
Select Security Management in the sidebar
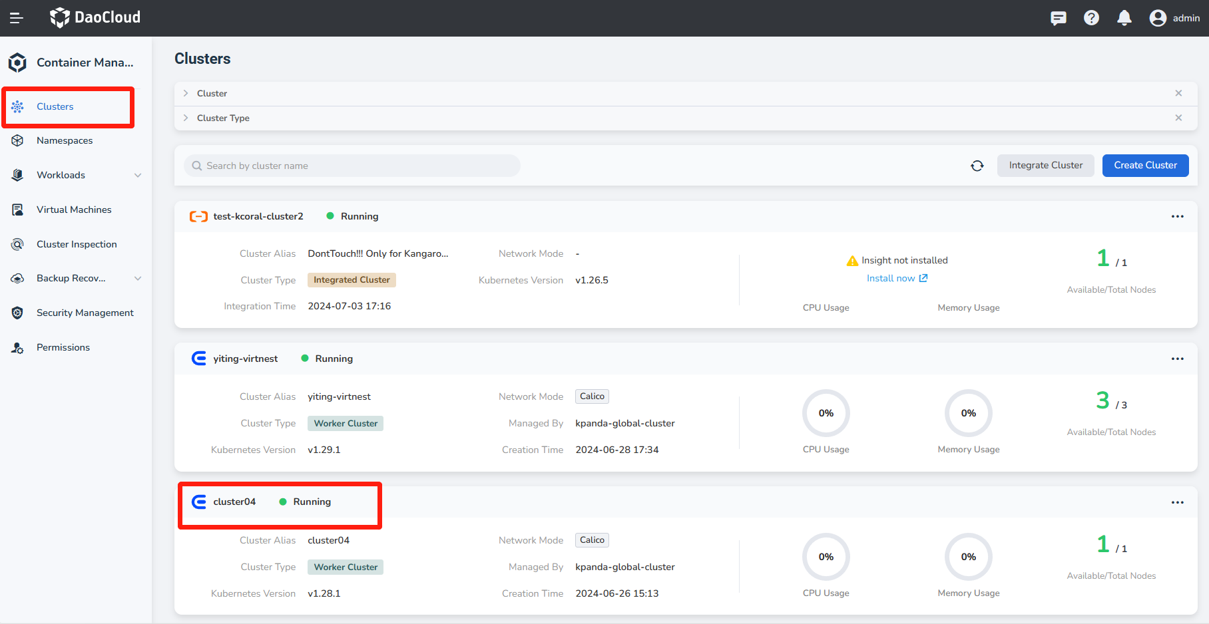pos(85,313)
